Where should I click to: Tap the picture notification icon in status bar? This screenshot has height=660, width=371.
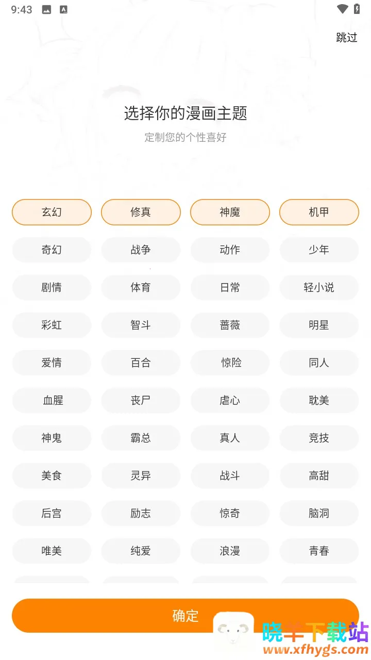46,9
